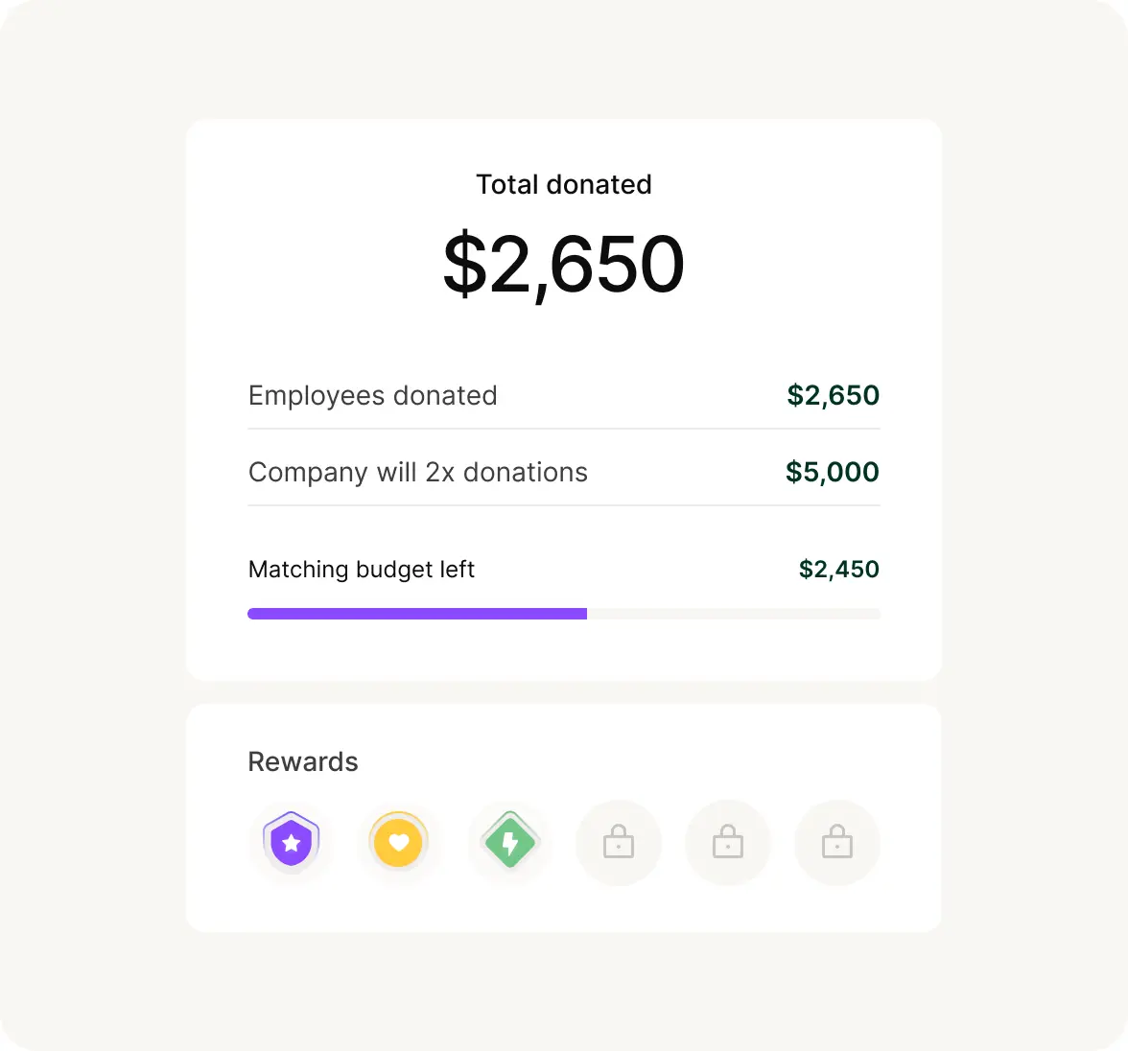This screenshot has width=1128, height=1051.
Task: Click the last locked reward on the right
Action: [837, 843]
